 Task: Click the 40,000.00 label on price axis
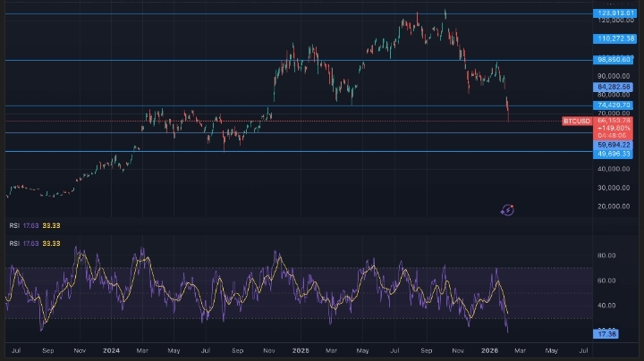point(614,169)
